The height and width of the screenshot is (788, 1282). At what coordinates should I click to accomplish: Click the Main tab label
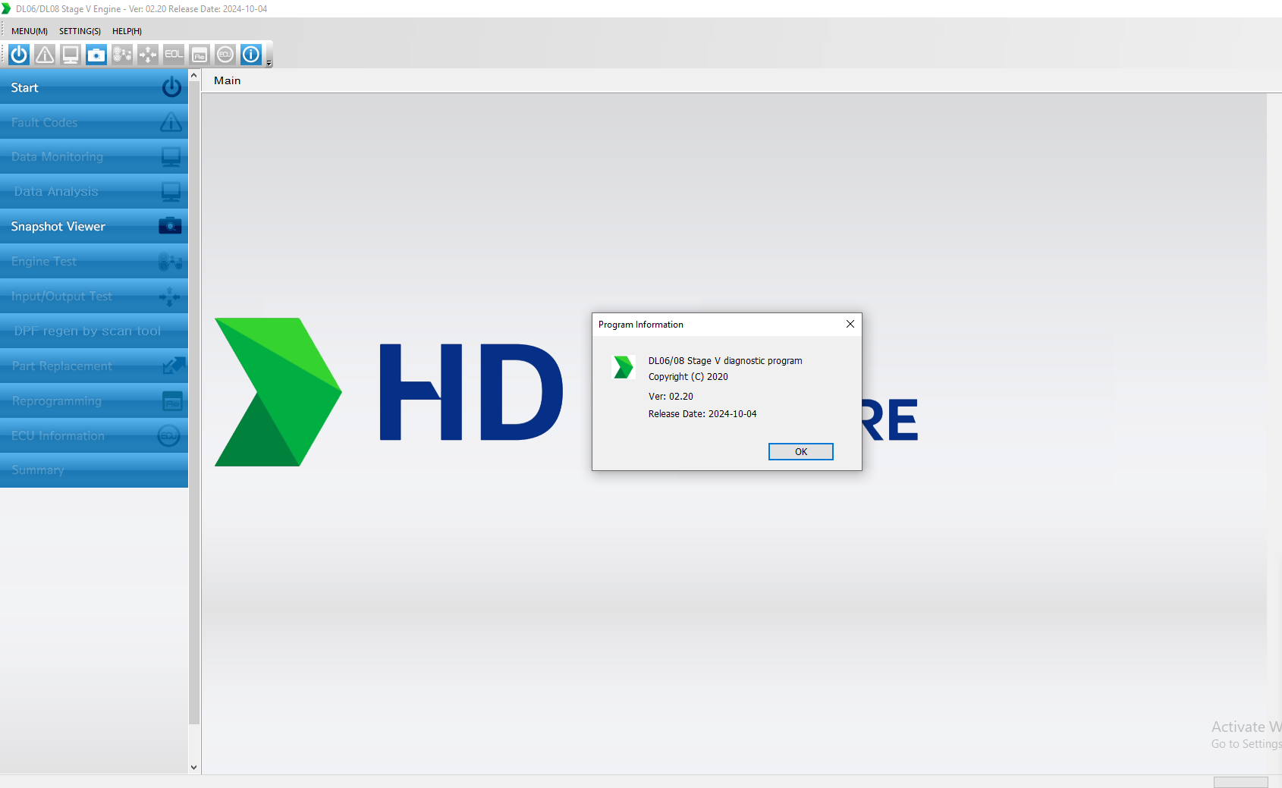pyautogui.click(x=228, y=80)
